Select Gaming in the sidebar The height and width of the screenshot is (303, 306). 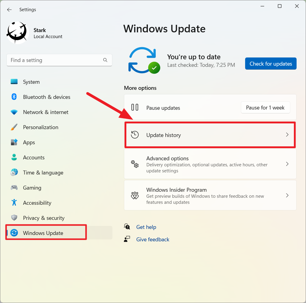(59, 187)
